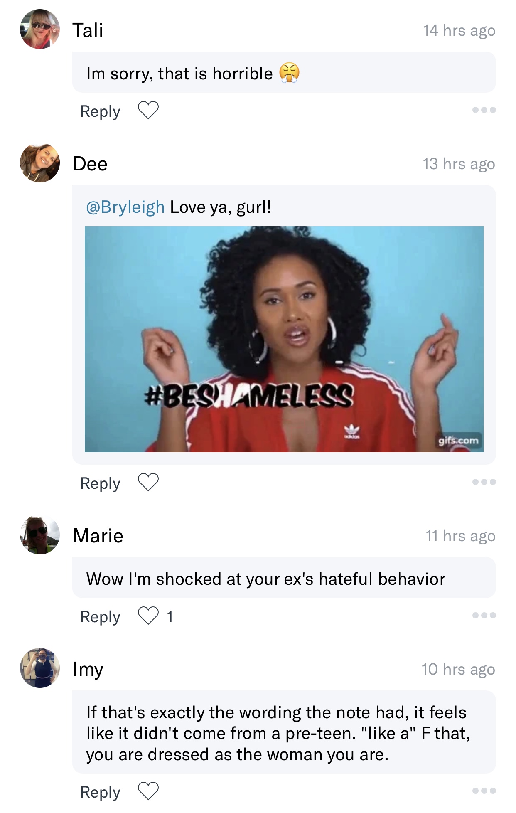Viewport: 516px width, 813px height.
Task: Like Imy's comment with the heart icon
Action: (148, 791)
